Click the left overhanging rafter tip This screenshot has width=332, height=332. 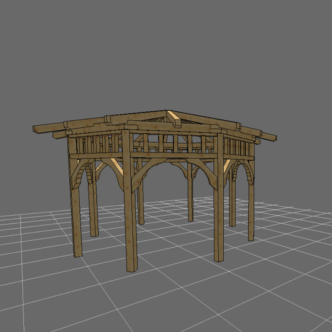click(37, 129)
